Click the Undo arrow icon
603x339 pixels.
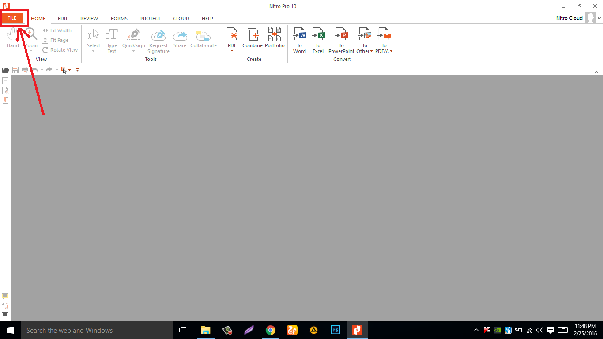pyautogui.click(x=34, y=70)
